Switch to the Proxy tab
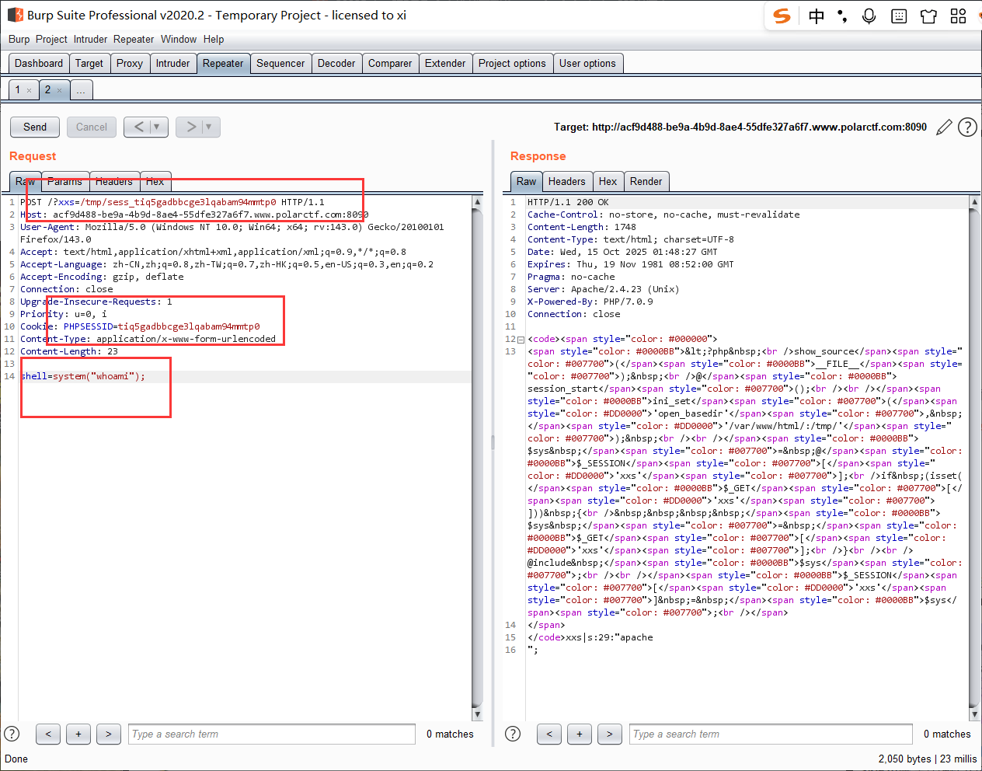 pos(130,64)
